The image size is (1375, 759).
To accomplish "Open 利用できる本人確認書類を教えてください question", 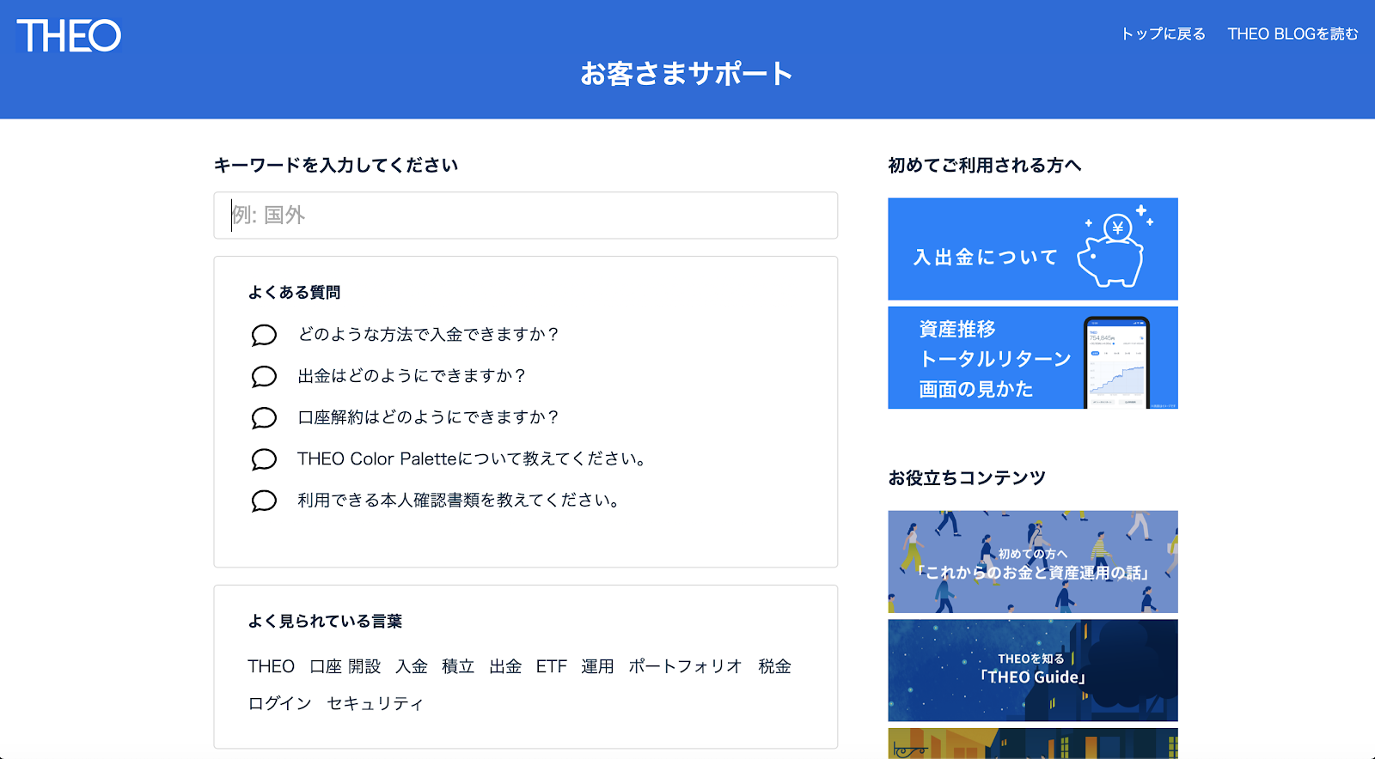I will [x=459, y=500].
